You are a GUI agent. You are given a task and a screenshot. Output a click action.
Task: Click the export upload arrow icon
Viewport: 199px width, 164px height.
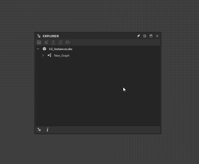point(53,42)
